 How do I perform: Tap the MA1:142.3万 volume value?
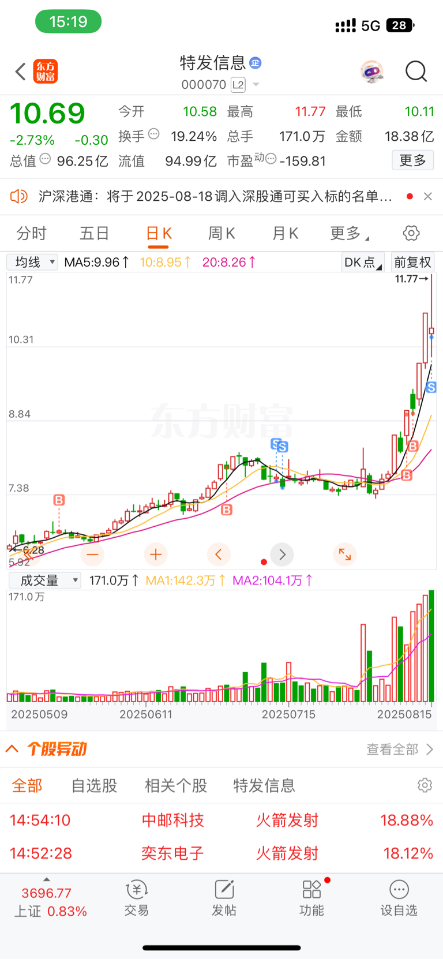185,580
